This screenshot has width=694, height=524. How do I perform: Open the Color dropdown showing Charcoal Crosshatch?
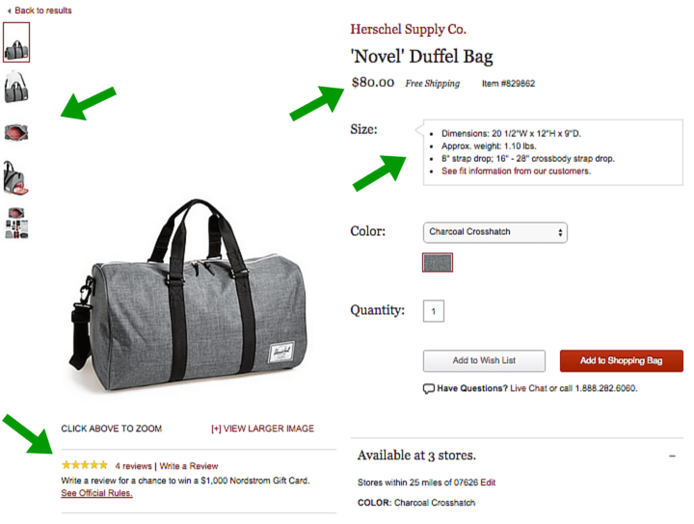(x=494, y=232)
